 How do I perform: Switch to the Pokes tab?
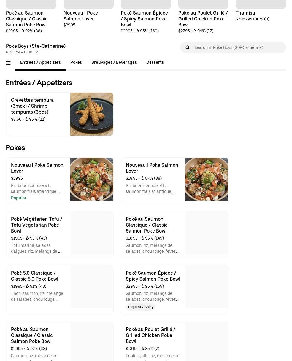coord(76,62)
